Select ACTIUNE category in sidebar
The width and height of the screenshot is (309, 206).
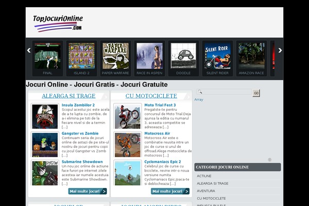(x=204, y=176)
